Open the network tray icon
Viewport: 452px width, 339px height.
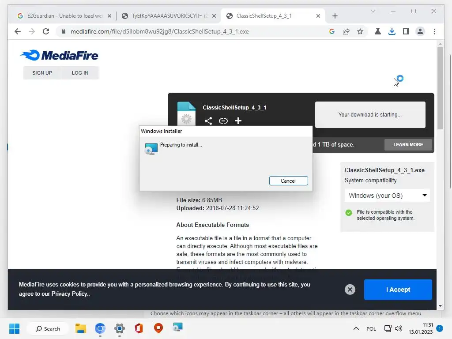388,328
